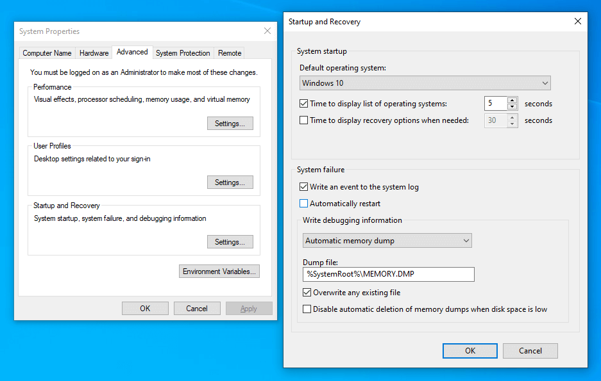Click the Apply button in System Properties
The image size is (601, 381).
[x=249, y=308]
